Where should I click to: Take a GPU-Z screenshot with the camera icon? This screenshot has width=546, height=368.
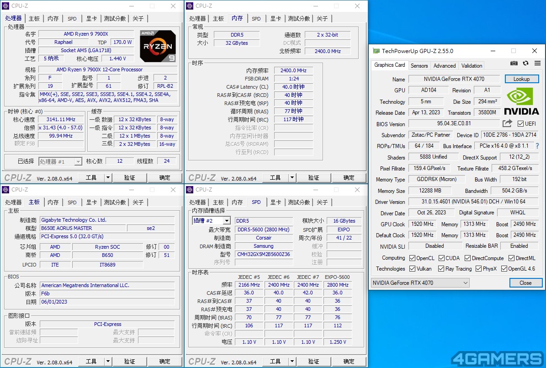[514, 63]
